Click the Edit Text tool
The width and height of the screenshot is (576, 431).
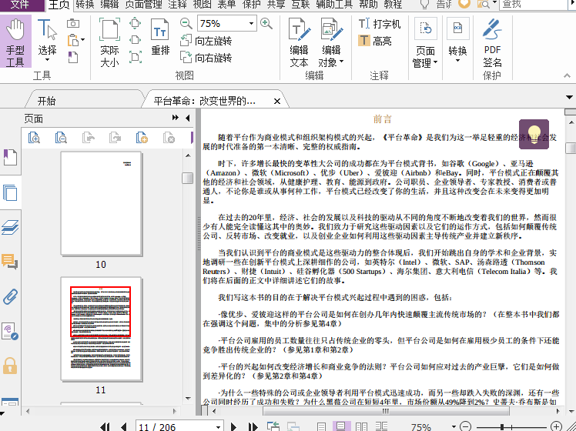(299, 42)
